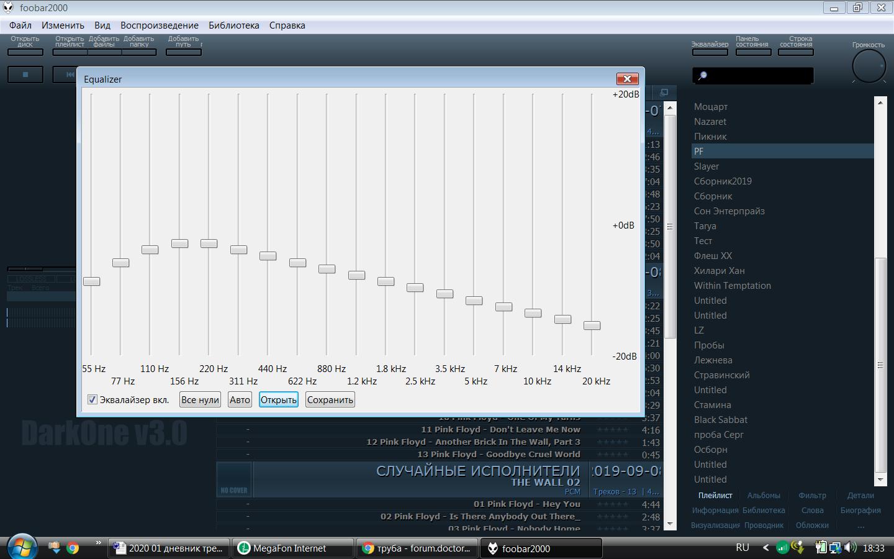This screenshot has height=559, width=894.
Task: Click the magnifier search icon
Action: [703, 76]
